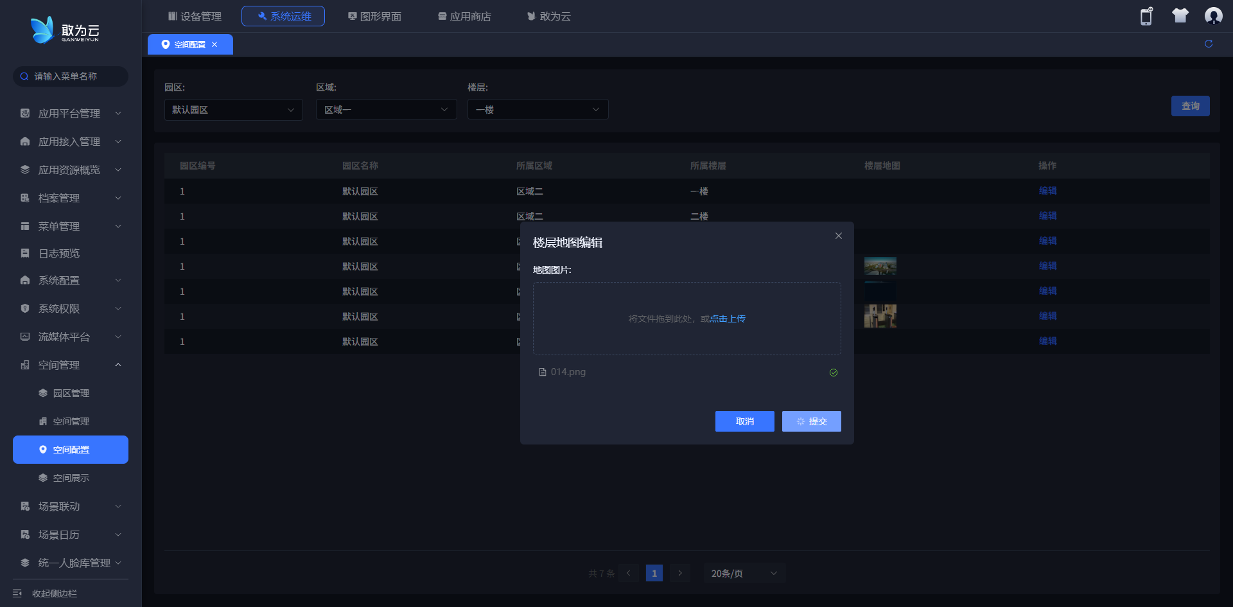Image resolution: width=1233 pixels, height=607 pixels.
Task: Open the user avatar menu
Action: point(1213,16)
